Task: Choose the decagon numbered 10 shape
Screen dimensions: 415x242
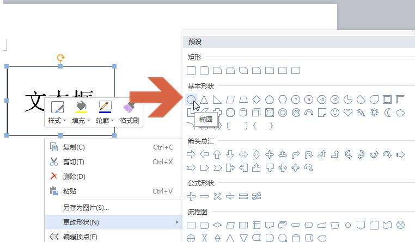Action: [322, 100]
